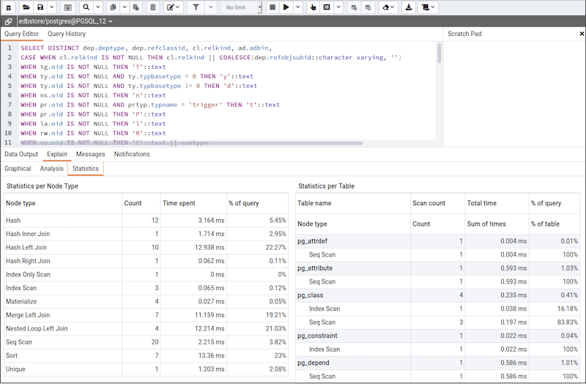Open the clear eraser dropdown
Screen dimensions: 586x384
pos(388,7)
